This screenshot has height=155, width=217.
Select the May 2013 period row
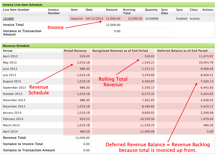[108, 62]
